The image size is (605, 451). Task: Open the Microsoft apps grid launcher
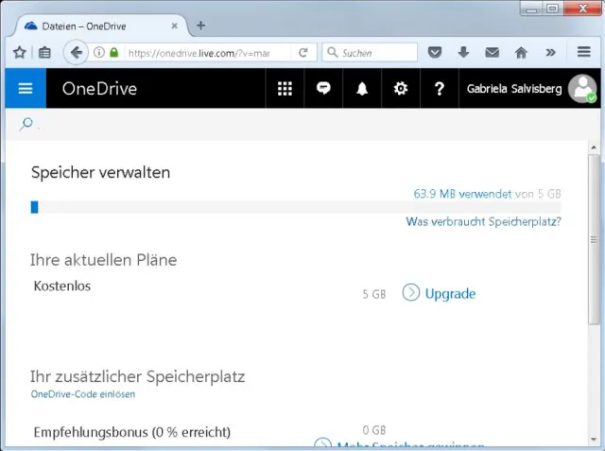pyautogui.click(x=285, y=89)
